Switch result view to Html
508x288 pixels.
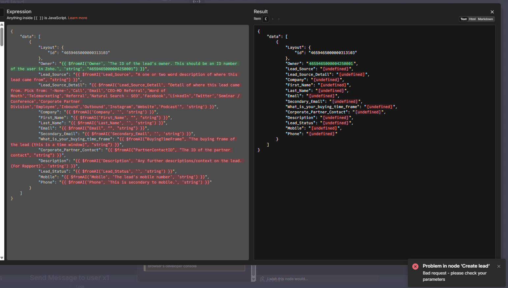pyautogui.click(x=472, y=19)
